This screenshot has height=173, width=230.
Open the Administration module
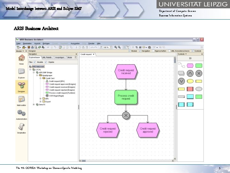(x=21, y=115)
